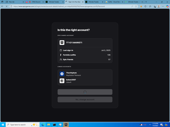Show hidden system tray icons
Screen dimensions: 170x127
[150, 125]
